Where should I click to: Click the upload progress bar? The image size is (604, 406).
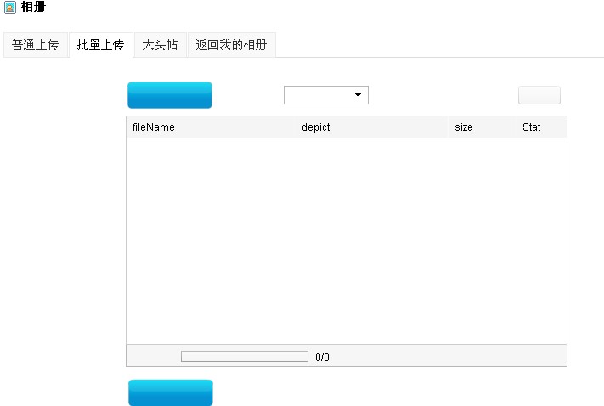point(245,356)
